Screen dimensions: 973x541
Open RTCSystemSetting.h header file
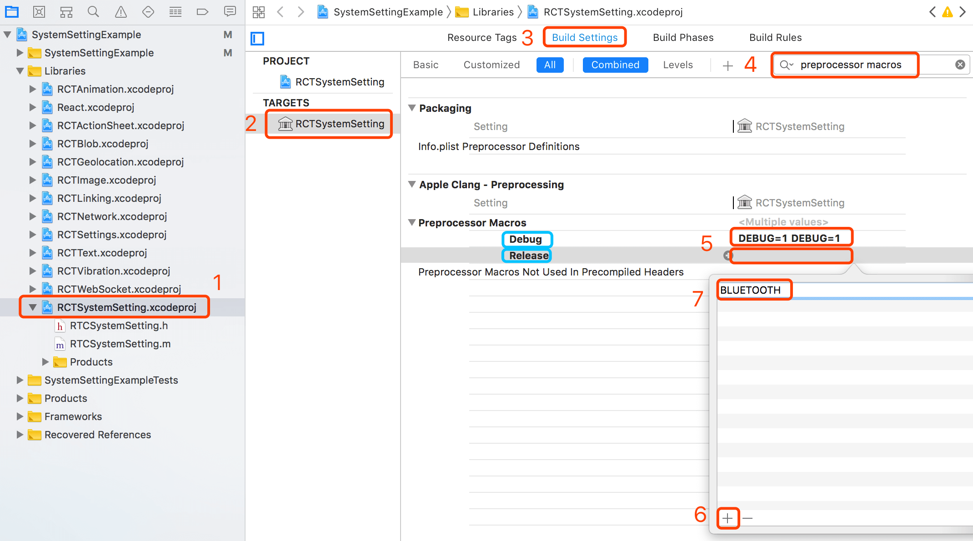(111, 326)
